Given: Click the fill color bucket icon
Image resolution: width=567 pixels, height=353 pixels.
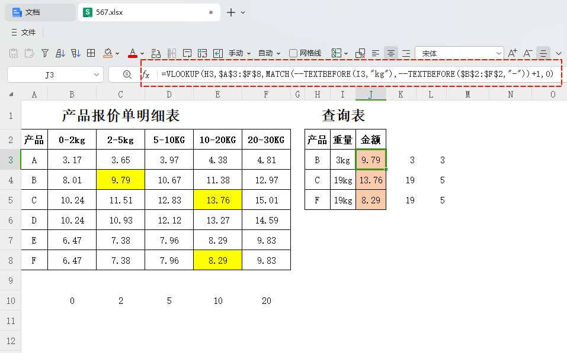Looking at the screenshot, I should 107,53.
